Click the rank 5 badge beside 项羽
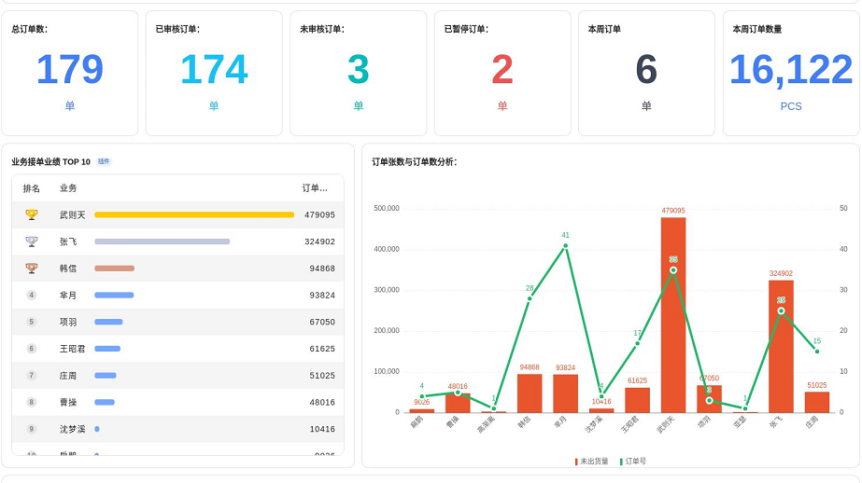Screen dimensions: 862x483 coord(32,322)
